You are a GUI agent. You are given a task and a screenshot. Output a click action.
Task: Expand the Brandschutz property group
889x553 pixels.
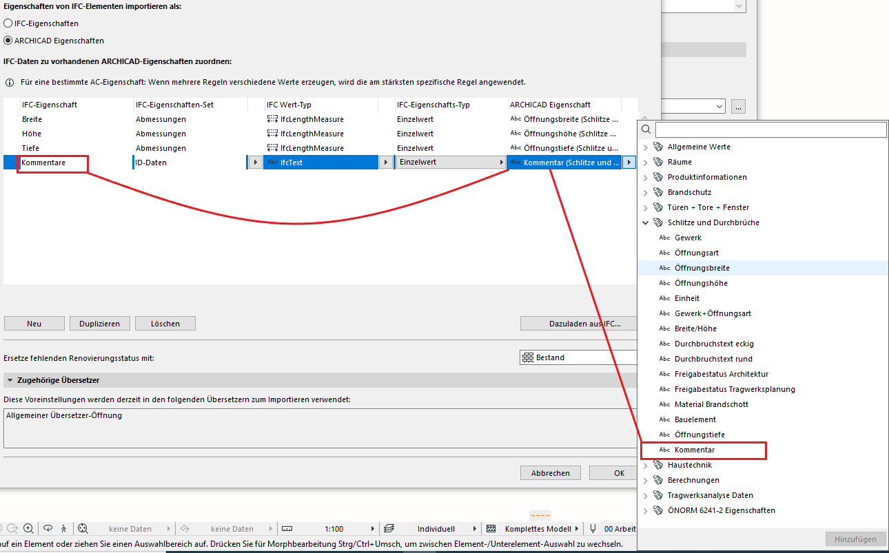[646, 192]
